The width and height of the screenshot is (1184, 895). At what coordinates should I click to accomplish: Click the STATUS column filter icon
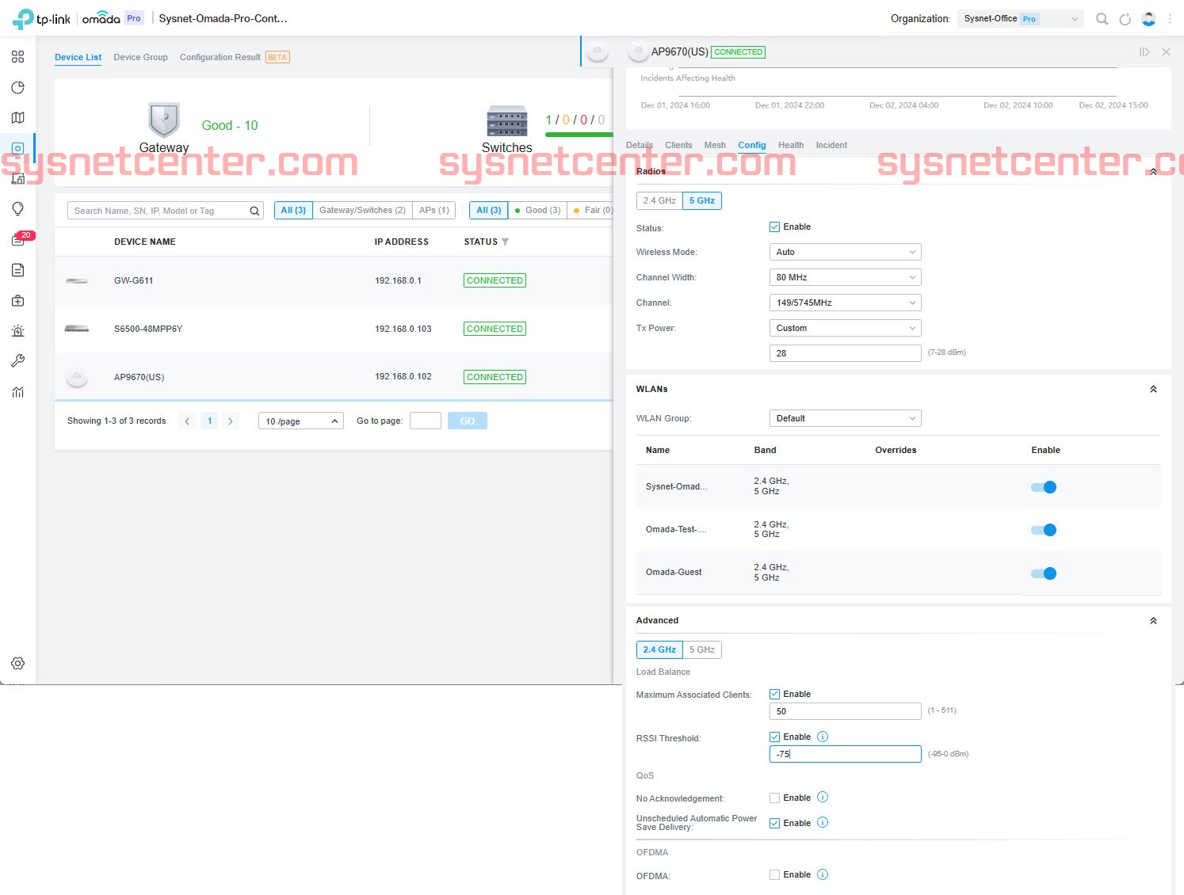click(506, 242)
